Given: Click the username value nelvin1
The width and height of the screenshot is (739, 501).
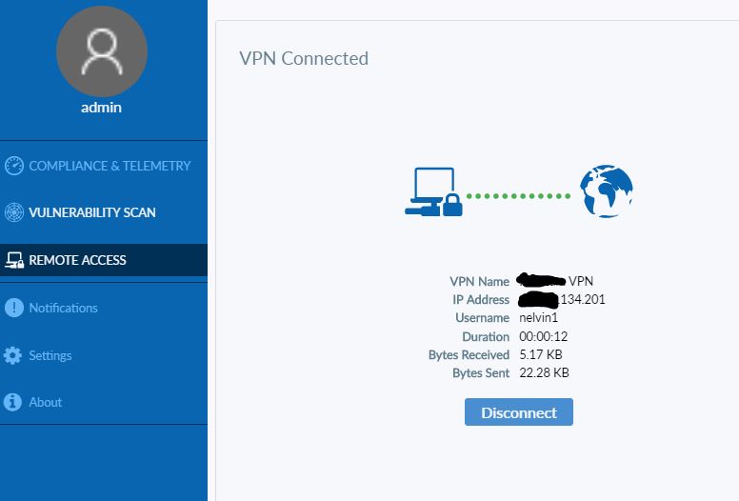Looking at the screenshot, I should [541, 318].
